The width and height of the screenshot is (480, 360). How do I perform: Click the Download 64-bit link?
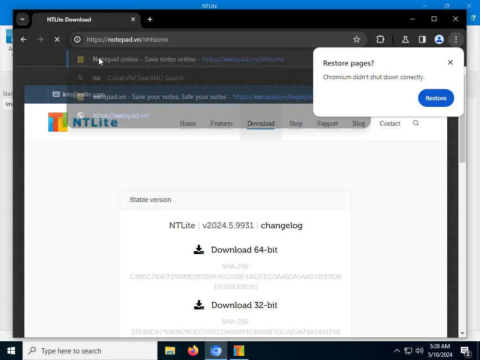(244, 250)
